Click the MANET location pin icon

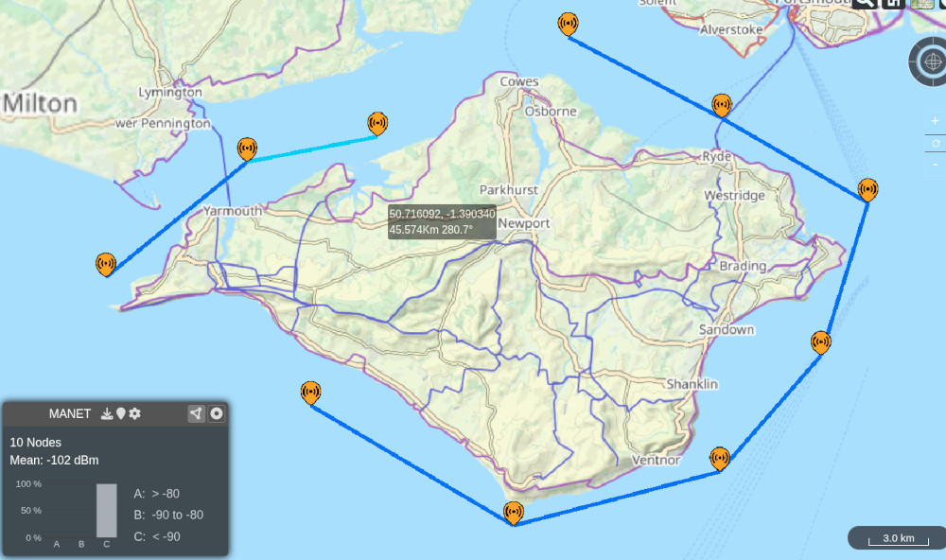121,413
